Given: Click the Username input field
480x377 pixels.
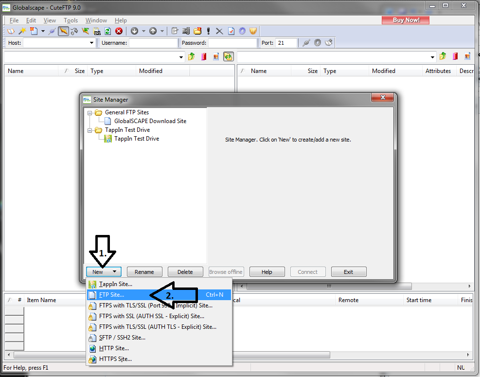Looking at the screenshot, I should 153,43.
